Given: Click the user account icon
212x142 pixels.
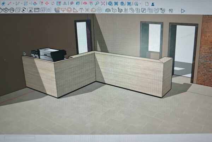Looking at the screenshot, I should (x=153, y=4).
